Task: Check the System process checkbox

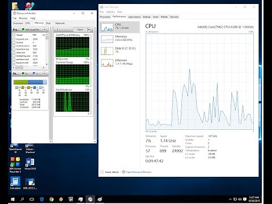Action: click(x=14, y=42)
